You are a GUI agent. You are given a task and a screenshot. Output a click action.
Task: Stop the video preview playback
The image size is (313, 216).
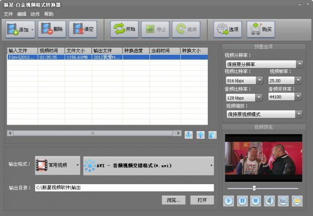[x=256, y=201]
